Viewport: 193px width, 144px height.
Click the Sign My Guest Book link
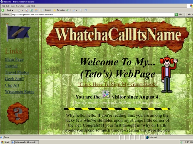click(x=118, y=84)
